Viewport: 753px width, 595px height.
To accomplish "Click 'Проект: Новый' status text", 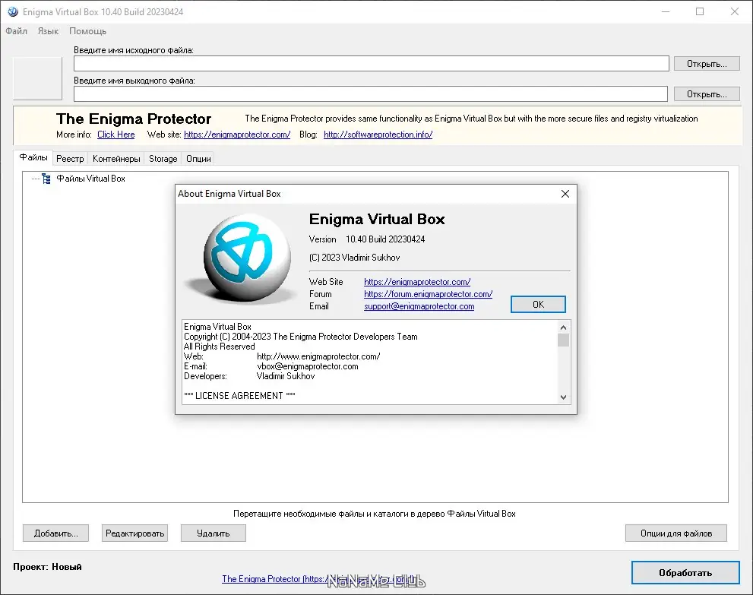I will pos(48,567).
